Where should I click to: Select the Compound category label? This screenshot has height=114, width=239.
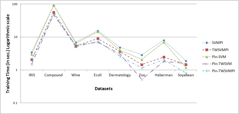click(x=54, y=75)
